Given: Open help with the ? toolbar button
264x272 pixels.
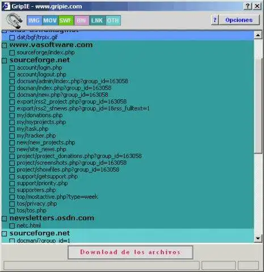Looking at the screenshot, I should click(215, 20).
